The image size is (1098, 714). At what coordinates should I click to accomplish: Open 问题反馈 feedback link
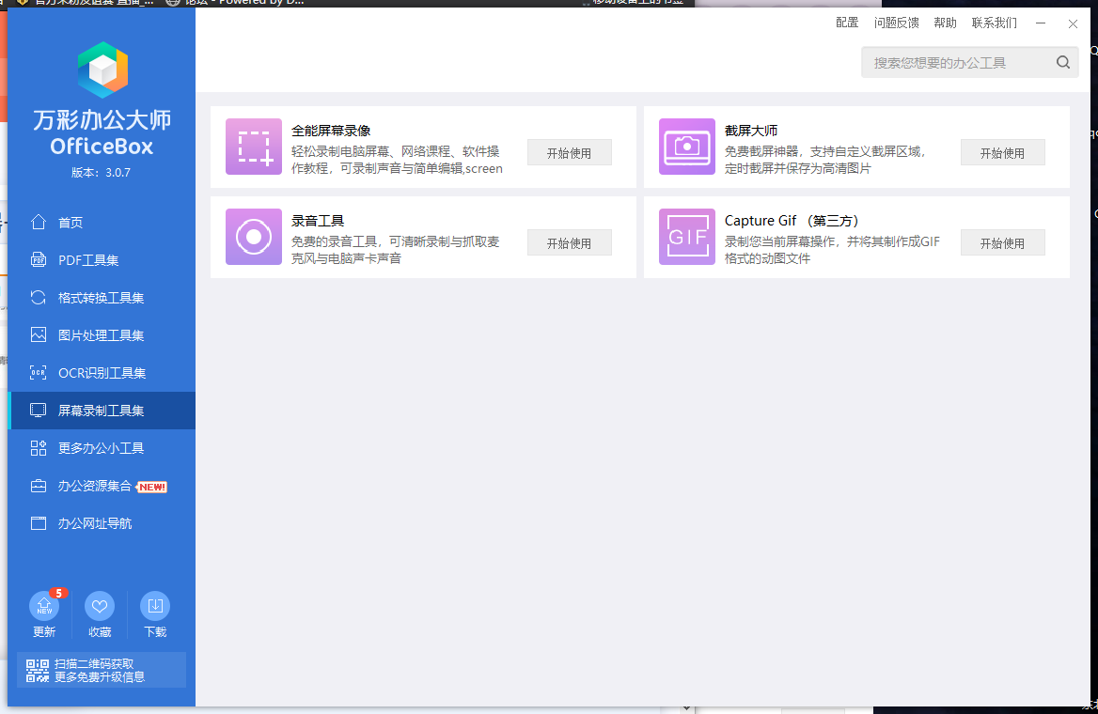point(896,23)
